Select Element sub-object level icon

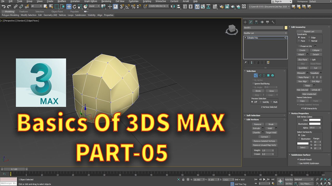(273, 75)
